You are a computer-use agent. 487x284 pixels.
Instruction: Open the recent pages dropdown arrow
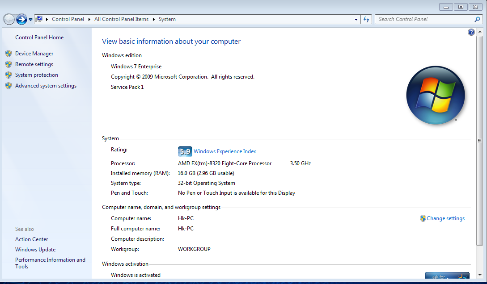coord(30,20)
